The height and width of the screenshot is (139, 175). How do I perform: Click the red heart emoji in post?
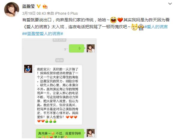click(120, 20)
